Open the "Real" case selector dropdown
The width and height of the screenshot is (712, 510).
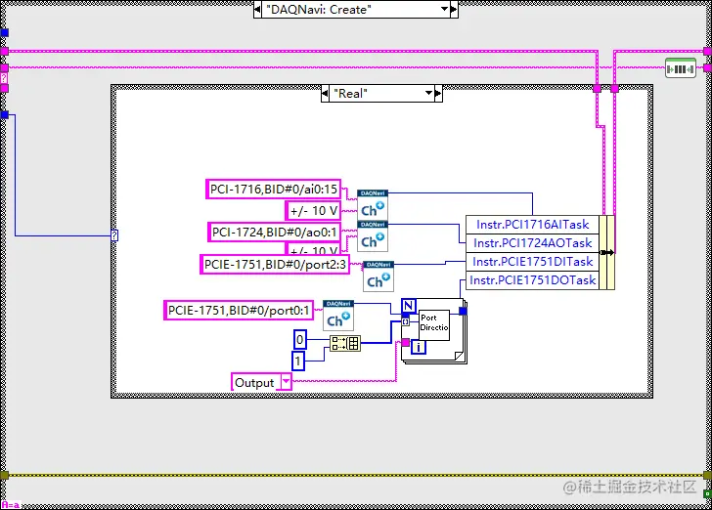(x=428, y=93)
